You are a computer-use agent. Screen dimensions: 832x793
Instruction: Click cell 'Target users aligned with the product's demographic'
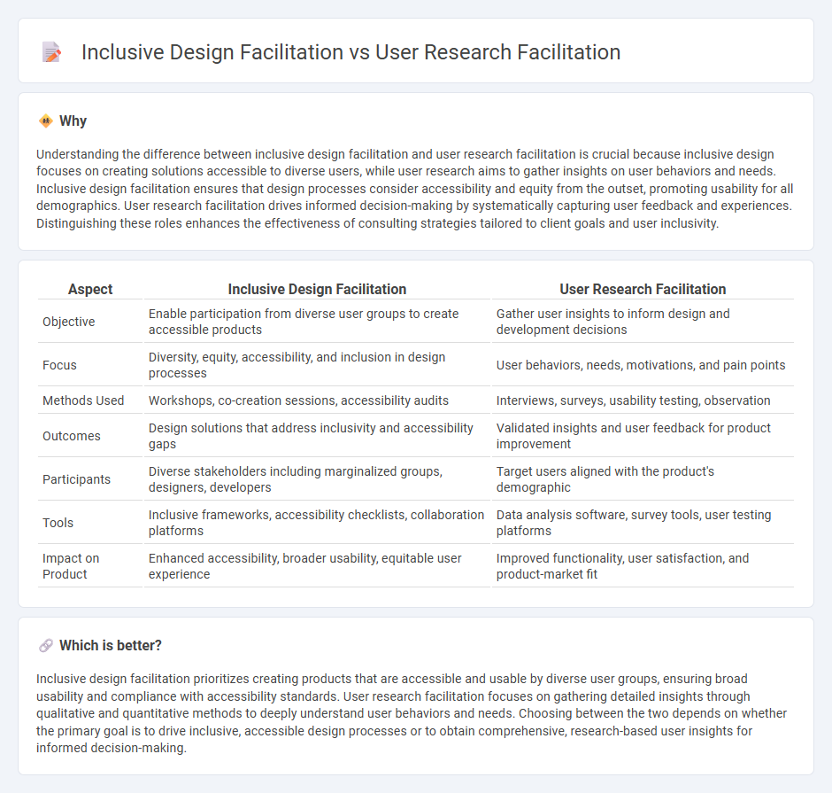pyautogui.click(x=643, y=479)
